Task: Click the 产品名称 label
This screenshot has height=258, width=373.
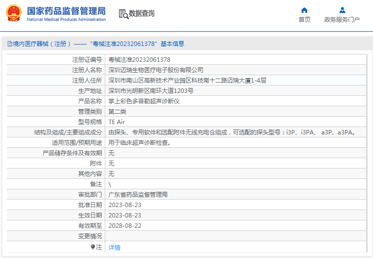Action: click(90, 101)
